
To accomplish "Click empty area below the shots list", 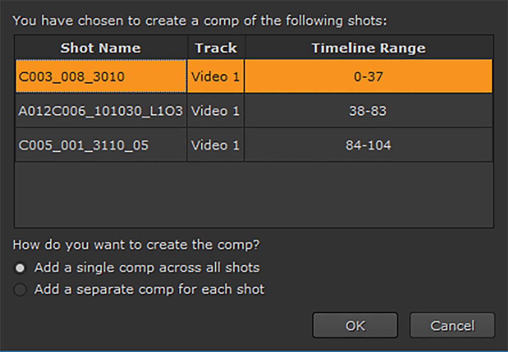I will 254,195.
